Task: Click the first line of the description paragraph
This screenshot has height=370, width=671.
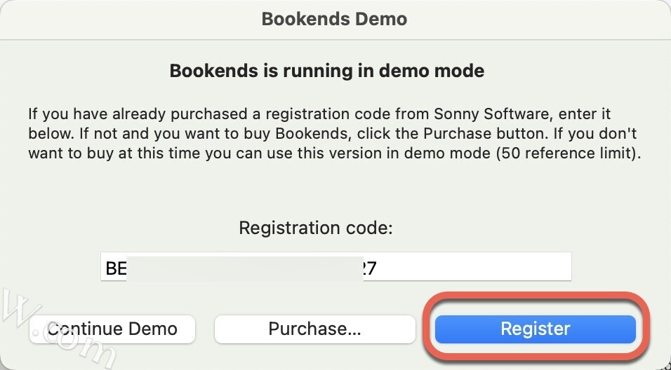Action: (x=281, y=114)
